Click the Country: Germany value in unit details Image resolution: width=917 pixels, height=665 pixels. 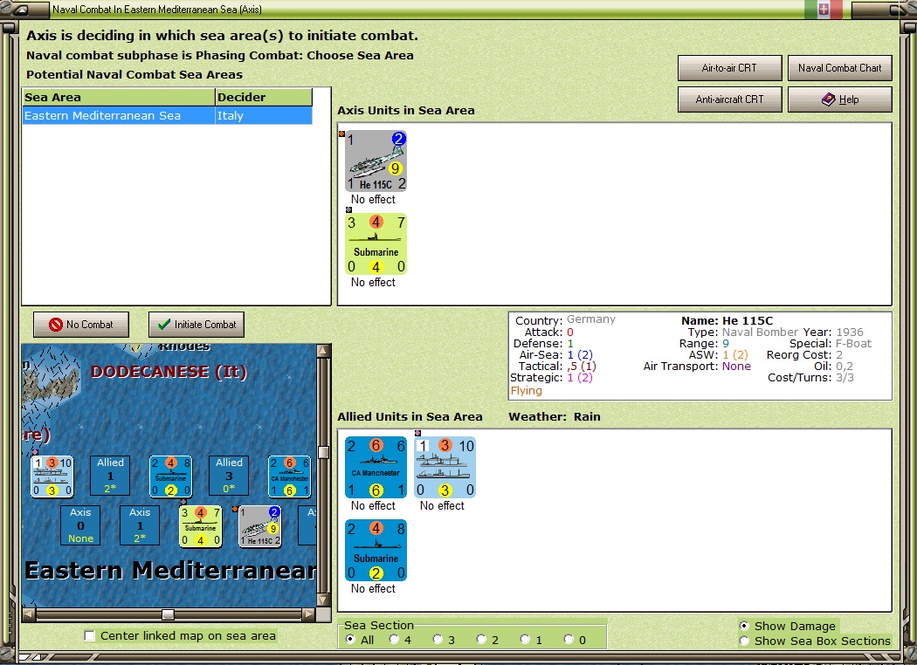pyautogui.click(x=590, y=319)
